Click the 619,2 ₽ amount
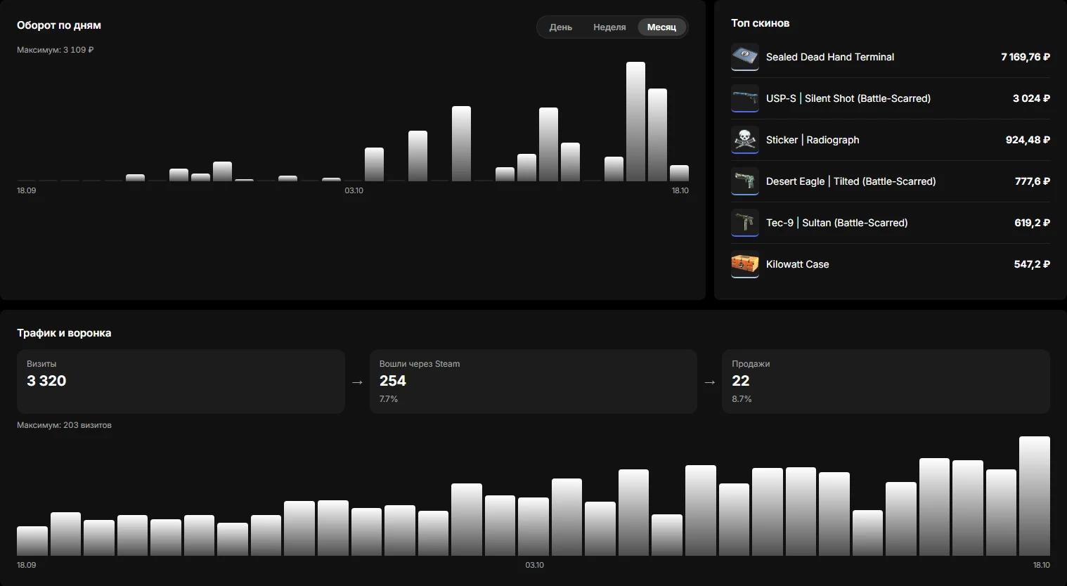Viewport: 1067px width, 586px height. 1032,223
